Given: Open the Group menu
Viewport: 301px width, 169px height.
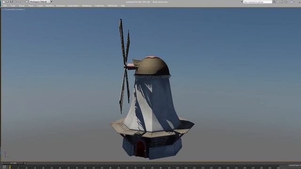Looking at the screenshot, I should click(x=22, y=6).
